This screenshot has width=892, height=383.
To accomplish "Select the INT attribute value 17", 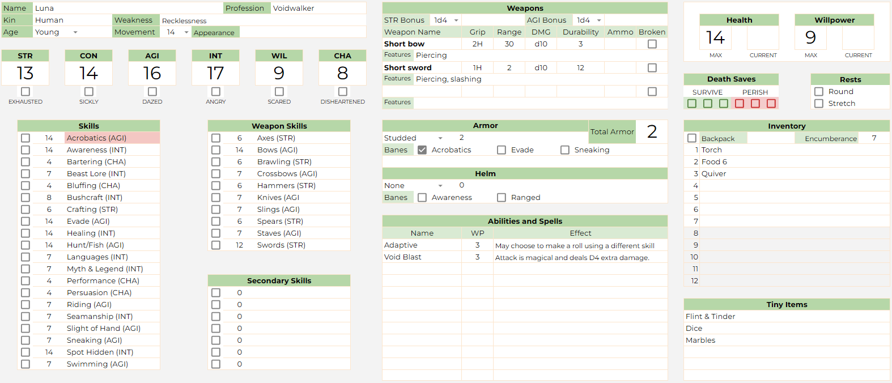I will coord(216,73).
